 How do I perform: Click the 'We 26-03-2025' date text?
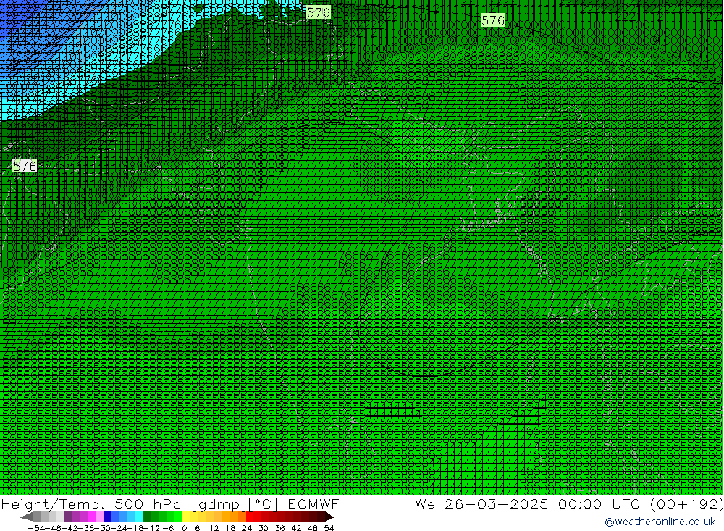point(481,503)
